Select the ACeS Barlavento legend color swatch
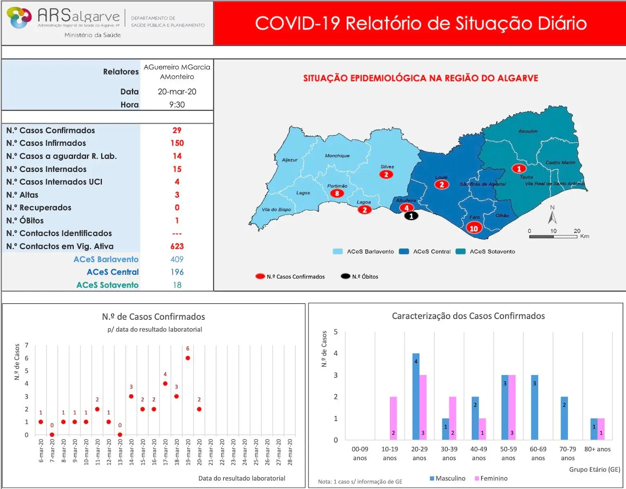The width and height of the screenshot is (626, 489). coord(338,251)
